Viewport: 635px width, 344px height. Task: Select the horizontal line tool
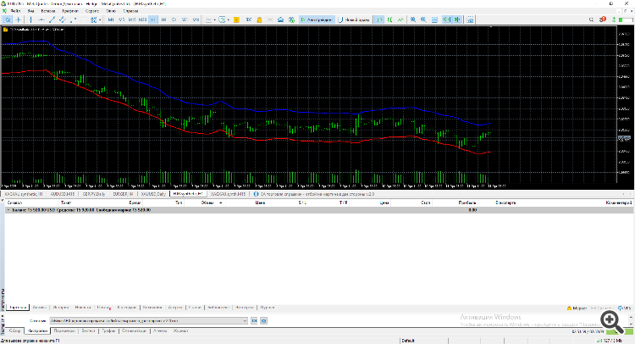click(x=42, y=18)
